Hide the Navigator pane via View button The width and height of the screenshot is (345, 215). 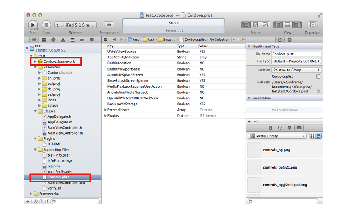tap(278, 25)
